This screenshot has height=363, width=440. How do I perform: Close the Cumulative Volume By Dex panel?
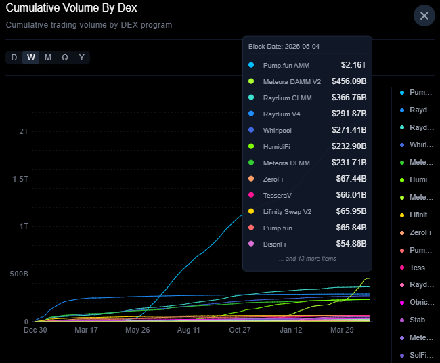tap(424, 16)
